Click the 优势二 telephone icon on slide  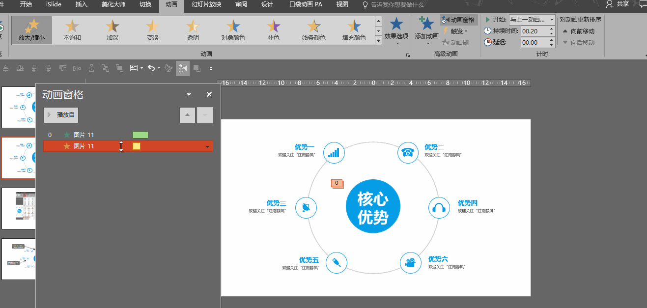408,152
